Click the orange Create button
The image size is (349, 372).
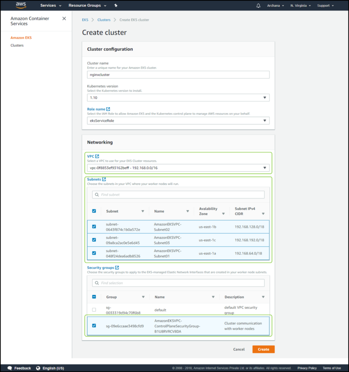pos(263,349)
